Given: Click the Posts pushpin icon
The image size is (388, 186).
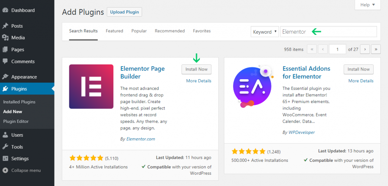Looking at the screenshot, I should 5,26.
